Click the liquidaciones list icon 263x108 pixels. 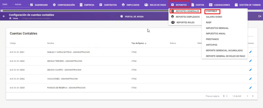211,5
